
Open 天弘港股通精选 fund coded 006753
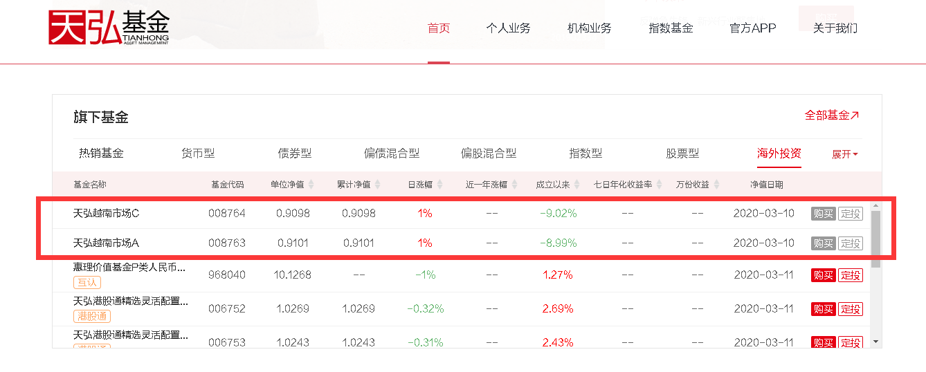pos(131,335)
